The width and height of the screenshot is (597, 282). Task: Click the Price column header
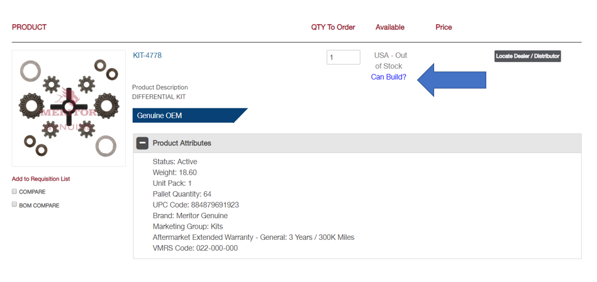point(444,28)
